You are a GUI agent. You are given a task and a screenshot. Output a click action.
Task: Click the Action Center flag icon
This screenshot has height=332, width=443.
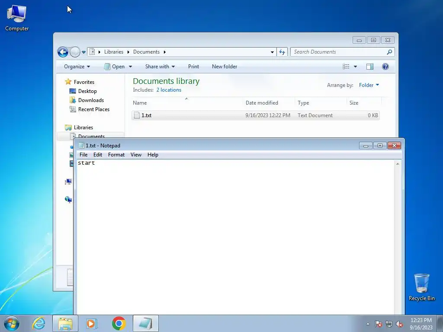pyautogui.click(x=378, y=324)
